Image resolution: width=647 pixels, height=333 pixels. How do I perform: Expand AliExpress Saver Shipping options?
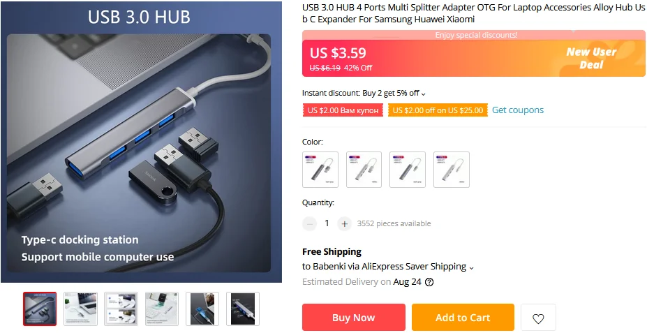(471, 268)
